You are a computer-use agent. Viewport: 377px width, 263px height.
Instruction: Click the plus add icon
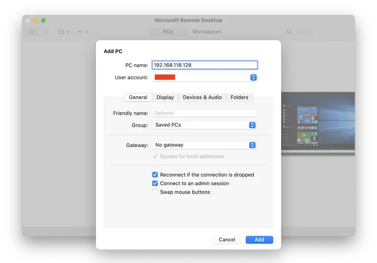[80, 32]
